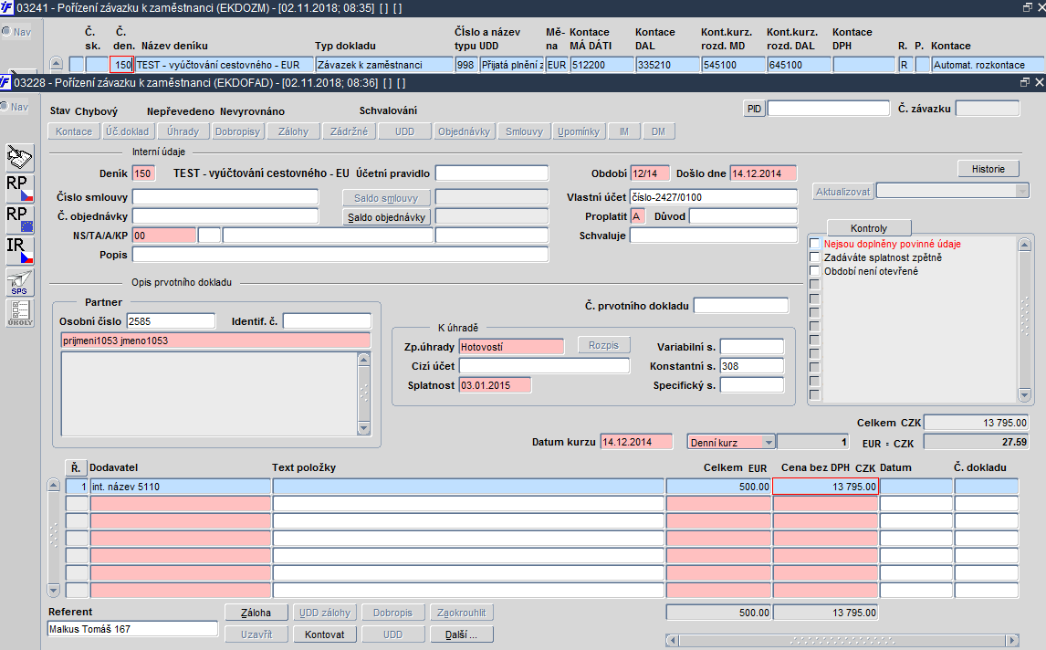
Task: Restore the EKDOZM window via its restore icon
Action: pos(1028,7)
